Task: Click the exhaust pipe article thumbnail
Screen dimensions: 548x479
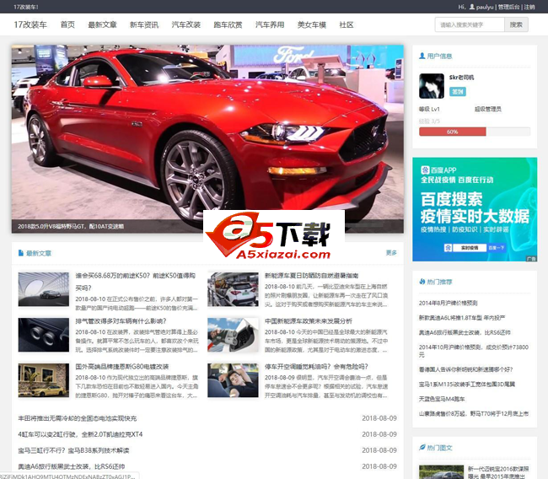Action: coord(44,335)
